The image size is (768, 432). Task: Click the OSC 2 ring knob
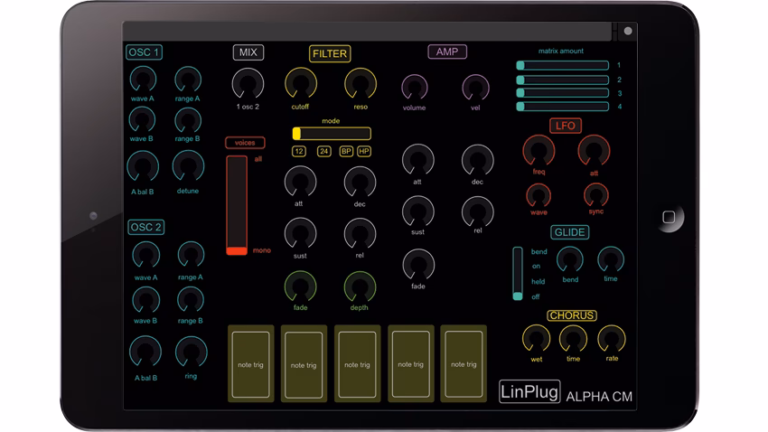coord(190,351)
